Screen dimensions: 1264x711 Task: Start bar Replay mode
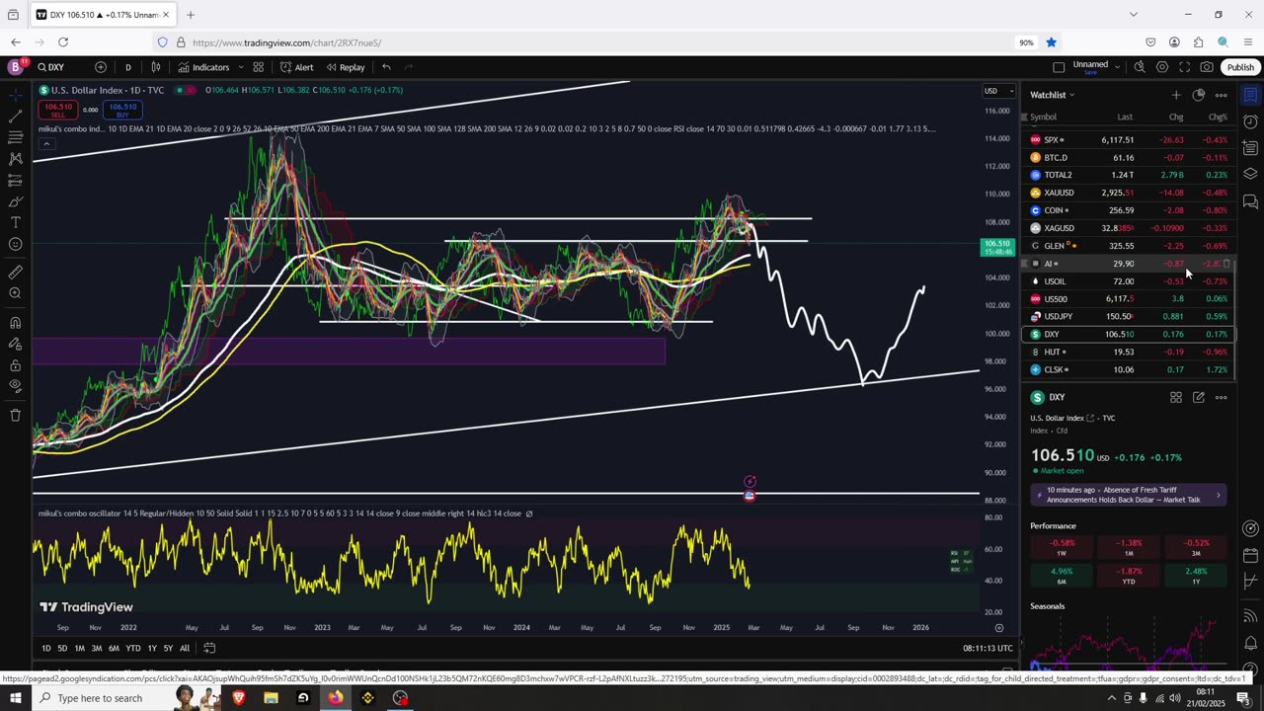[346, 67]
